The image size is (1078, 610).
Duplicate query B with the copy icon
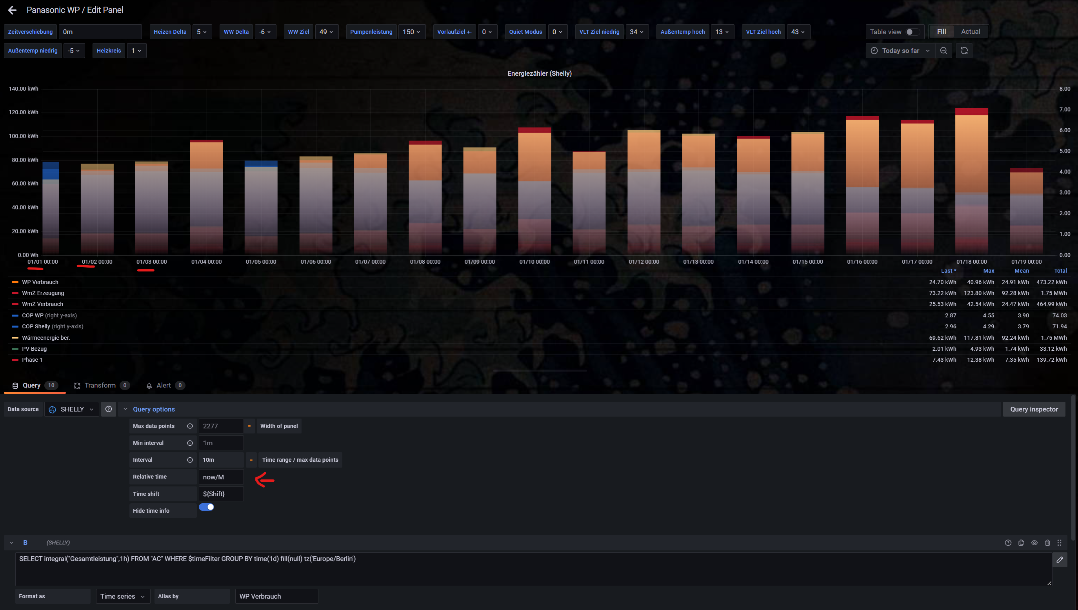(x=1021, y=543)
